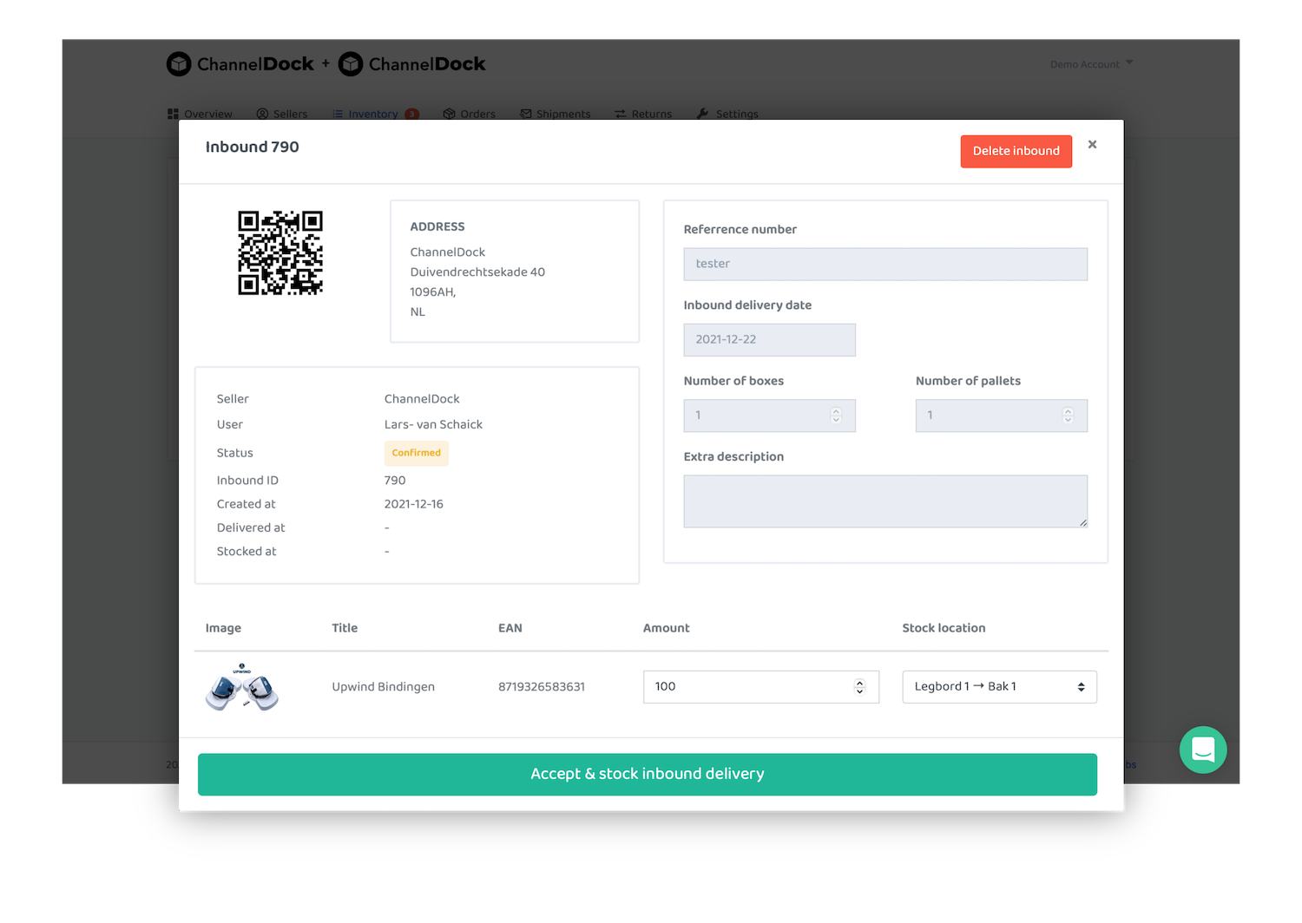Click the Upwind Bindingen product image
This screenshot has height=923, width=1302.
click(242, 687)
